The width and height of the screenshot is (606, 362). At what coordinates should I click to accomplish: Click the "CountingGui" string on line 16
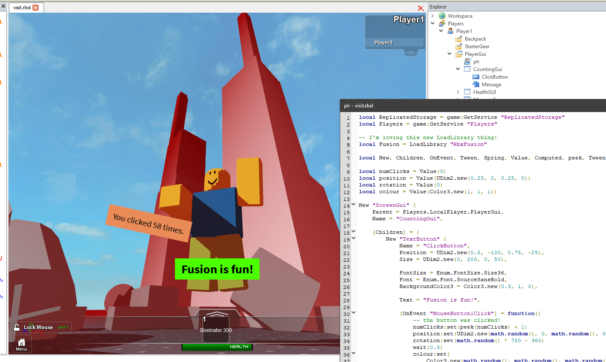coord(418,219)
